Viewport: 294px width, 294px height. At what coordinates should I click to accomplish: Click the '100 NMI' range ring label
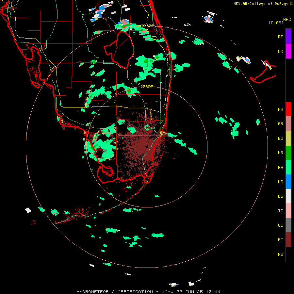(147, 26)
